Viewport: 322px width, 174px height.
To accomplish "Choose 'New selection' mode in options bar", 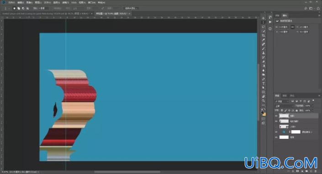I will point(14,8).
